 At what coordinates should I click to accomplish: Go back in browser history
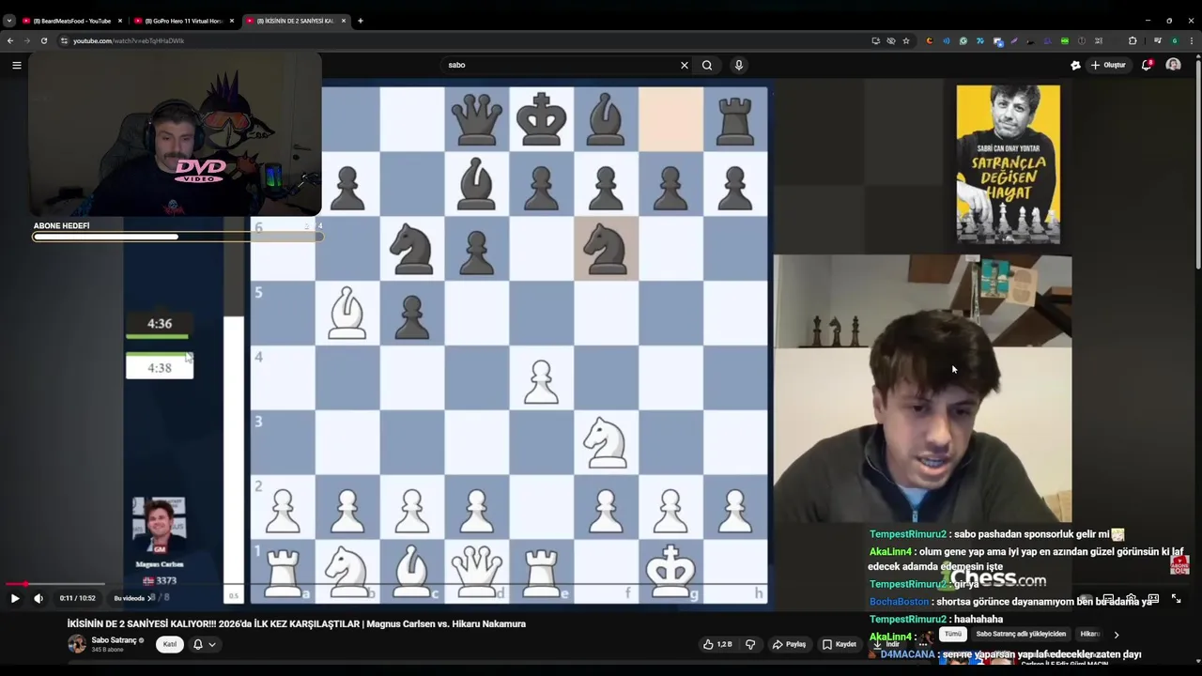click(10, 40)
